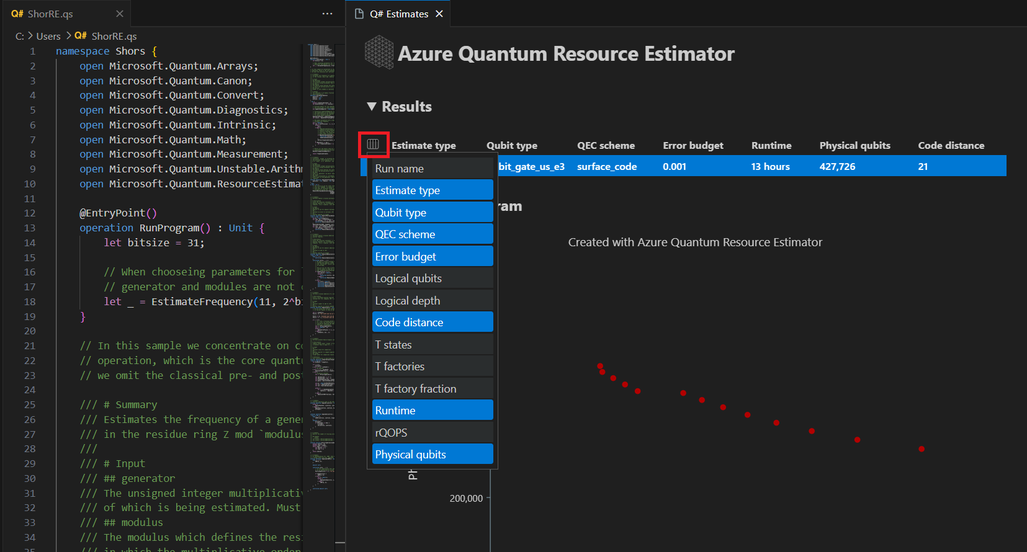This screenshot has width=1027, height=552.
Task: Open the column picker icon beside Estimate type
Action: tap(373, 144)
